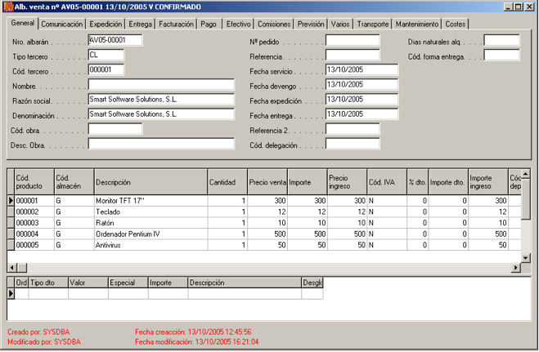
Task: Click the Nro. albarán input field
Action: click(x=115, y=40)
